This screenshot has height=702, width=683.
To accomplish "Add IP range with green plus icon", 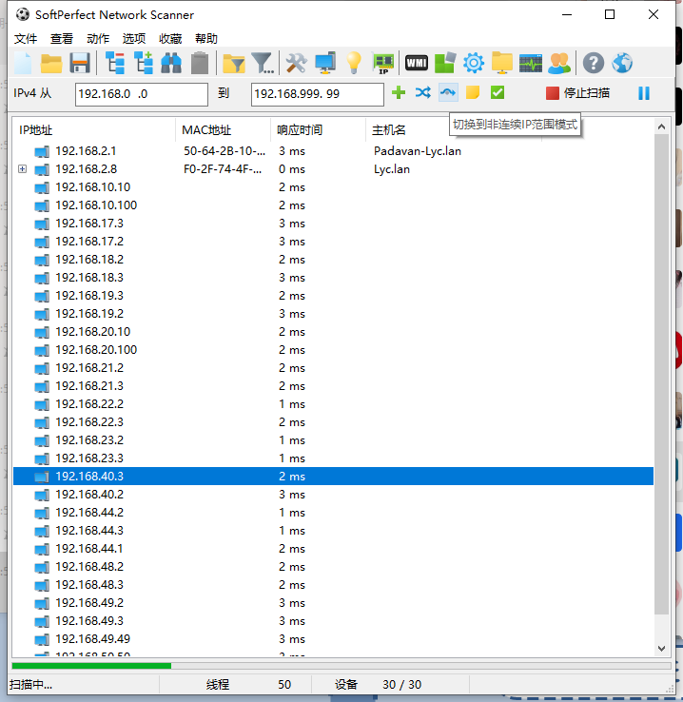I will click(399, 92).
